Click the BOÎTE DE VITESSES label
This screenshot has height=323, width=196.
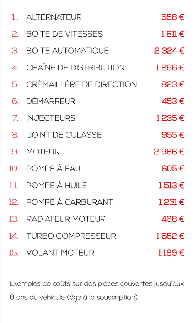tap(64, 34)
